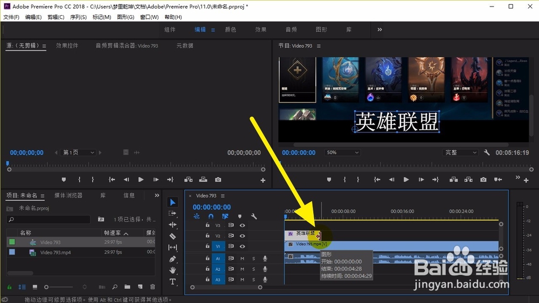
Task: Go to In point in Program monitor
Action: (377, 179)
